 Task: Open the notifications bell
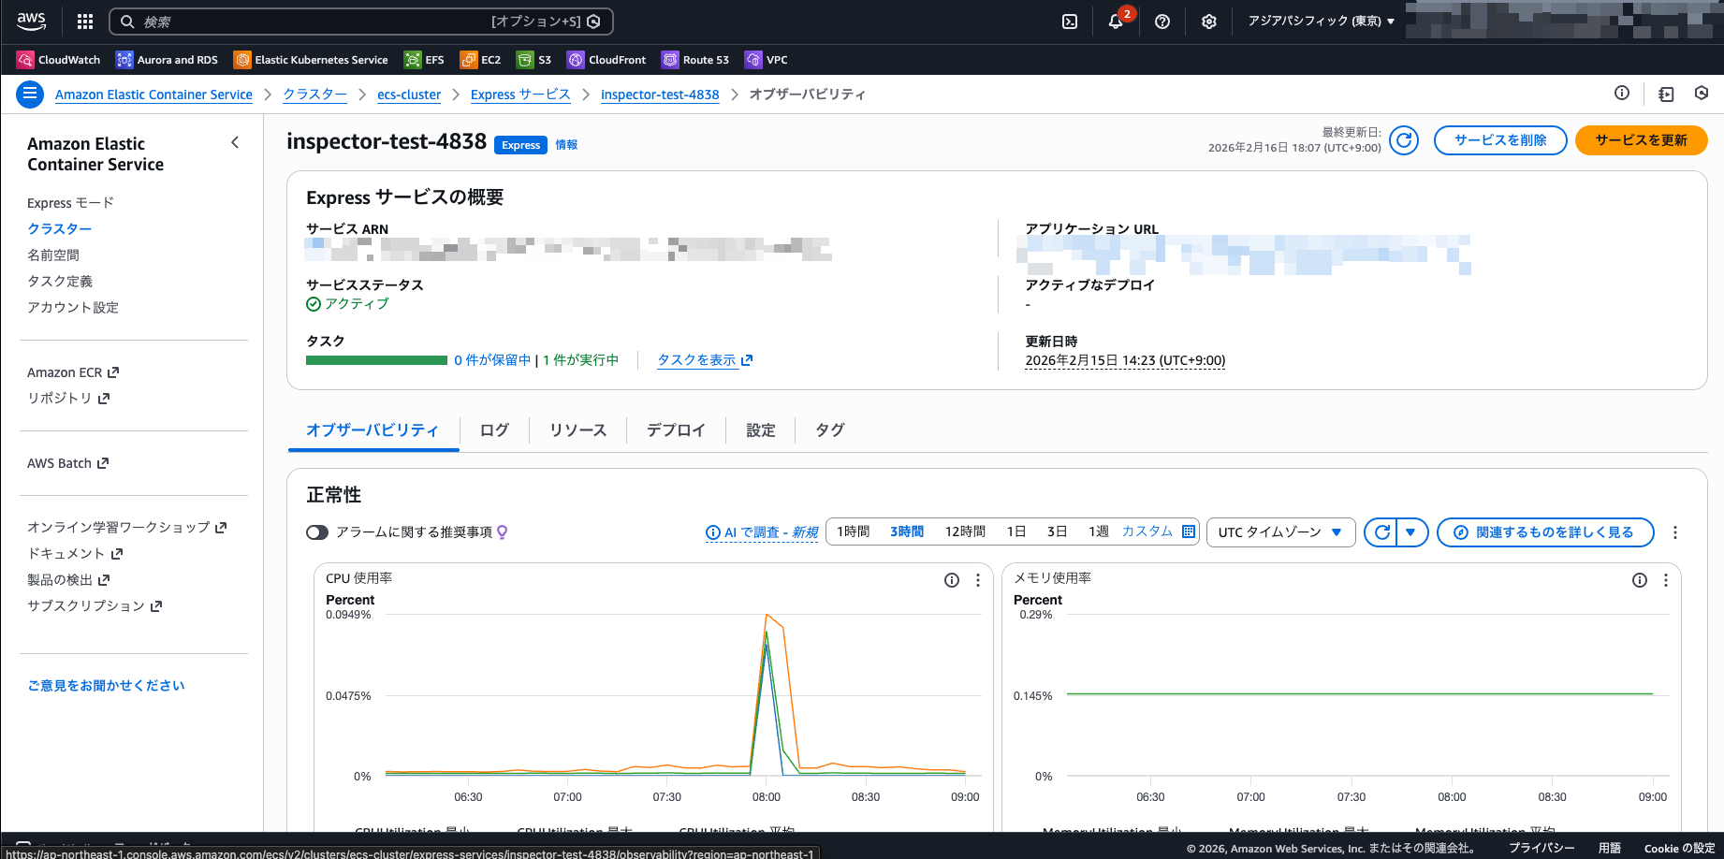(1116, 22)
